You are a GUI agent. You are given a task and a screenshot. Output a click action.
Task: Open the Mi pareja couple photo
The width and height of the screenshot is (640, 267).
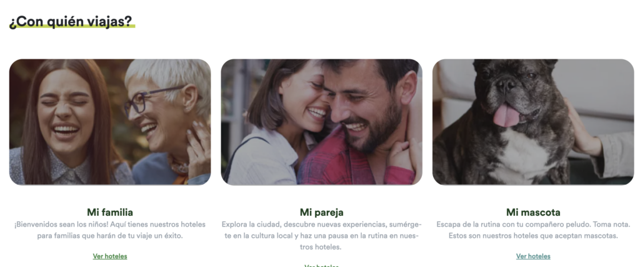pos(322,122)
